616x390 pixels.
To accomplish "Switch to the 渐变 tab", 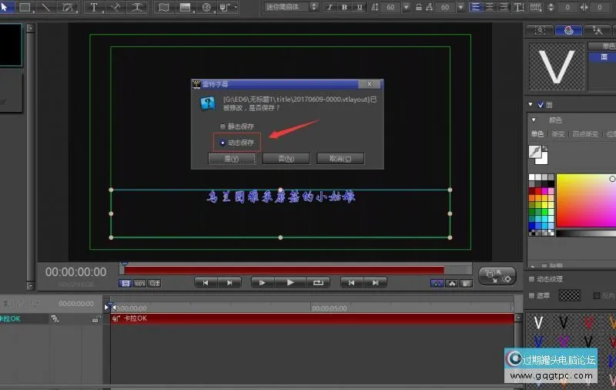I will pyautogui.click(x=558, y=134).
